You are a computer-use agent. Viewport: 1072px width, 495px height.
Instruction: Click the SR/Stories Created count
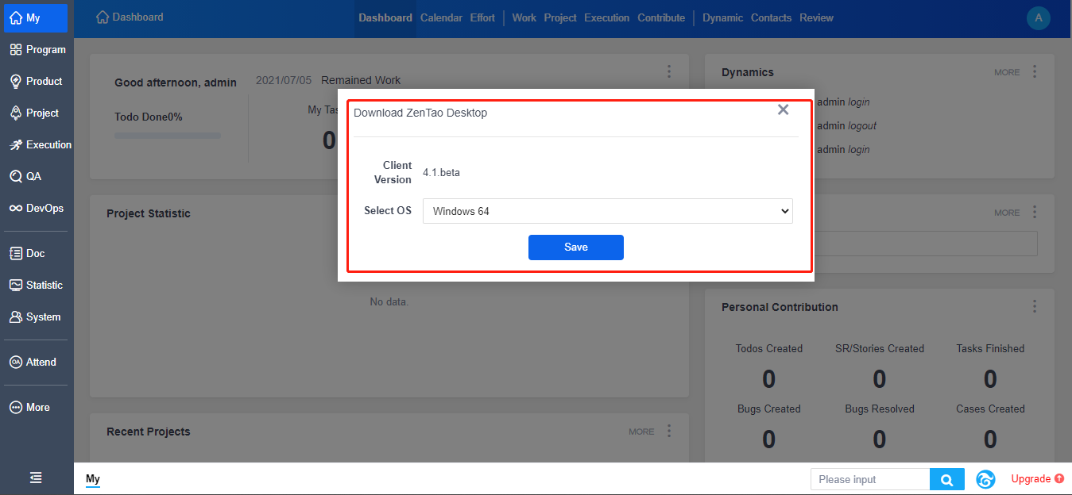pos(880,379)
